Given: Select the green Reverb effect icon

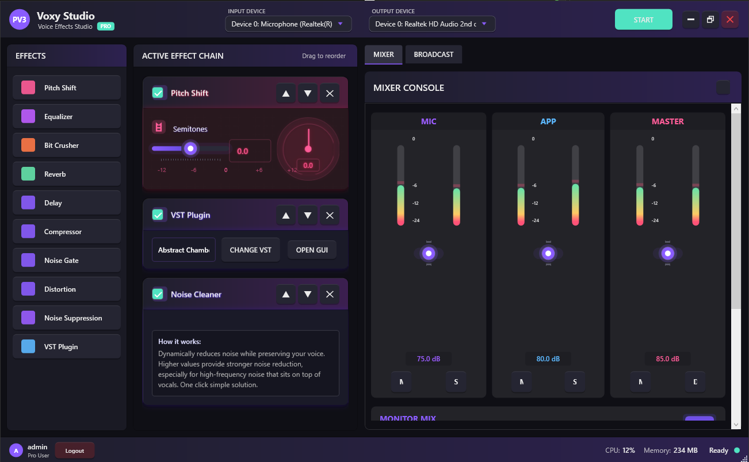Looking at the screenshot, I should coord(28,174).
